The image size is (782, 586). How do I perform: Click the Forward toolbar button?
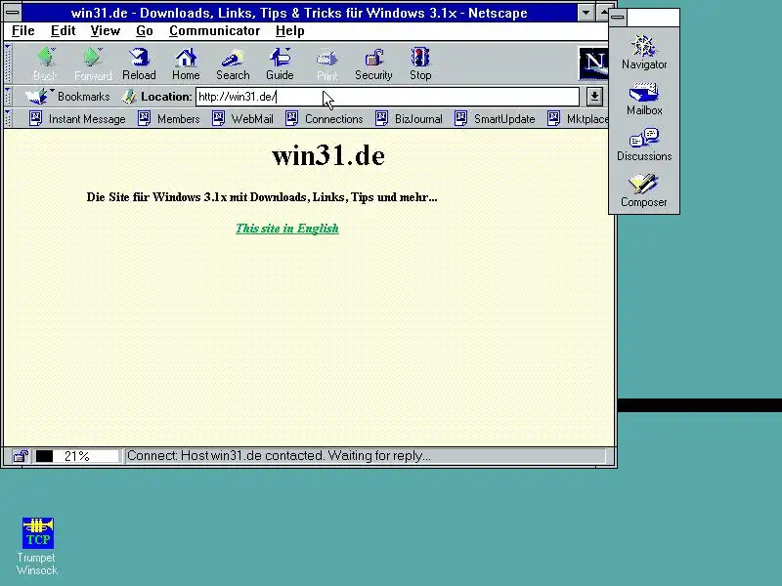pos(93,63)
